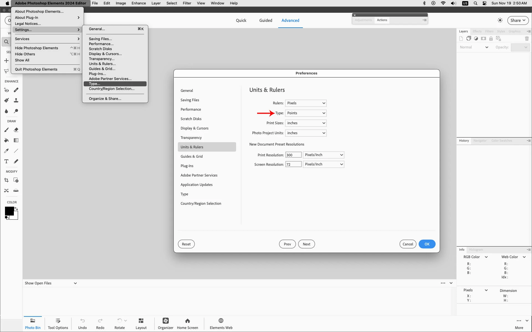Image resolution: width=532 pixels, height=332 pixels.
Task: Select the Eraser tool
Action: point(16,130)
